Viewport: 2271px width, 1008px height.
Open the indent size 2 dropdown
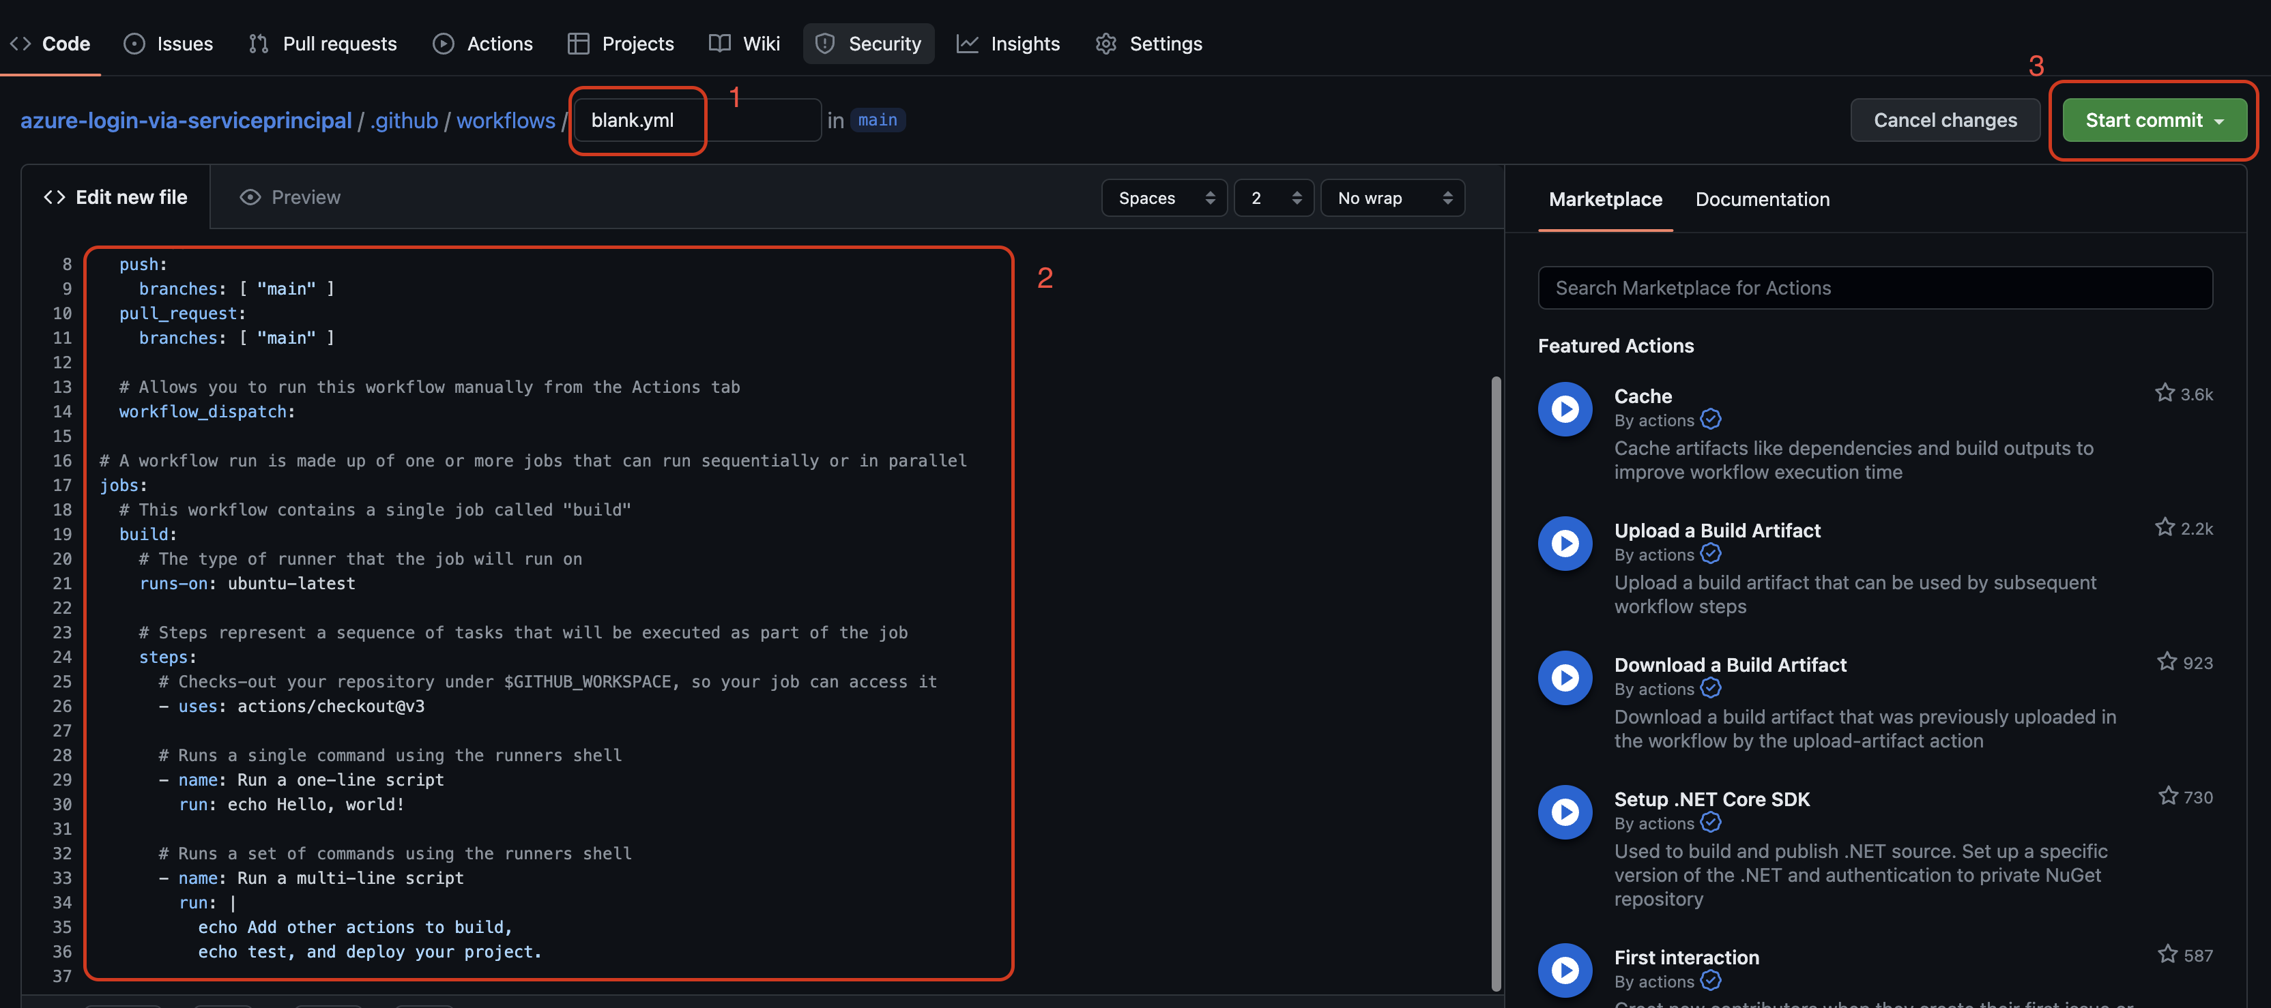(x=1274, y=198)
